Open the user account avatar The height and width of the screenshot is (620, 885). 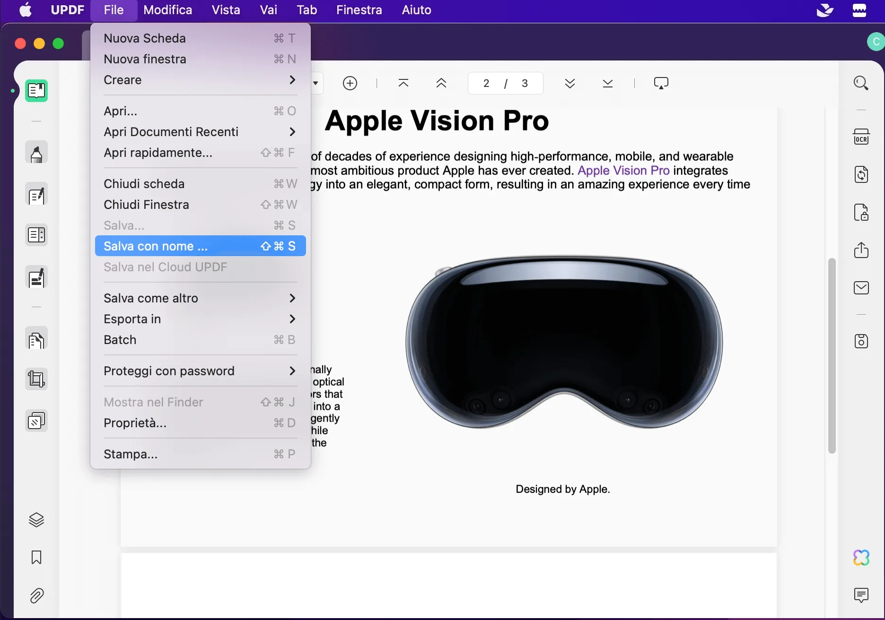click(x=876, y=42)
